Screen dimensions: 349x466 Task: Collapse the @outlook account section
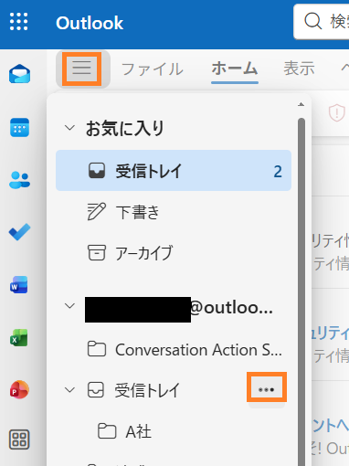pos(70,306)
